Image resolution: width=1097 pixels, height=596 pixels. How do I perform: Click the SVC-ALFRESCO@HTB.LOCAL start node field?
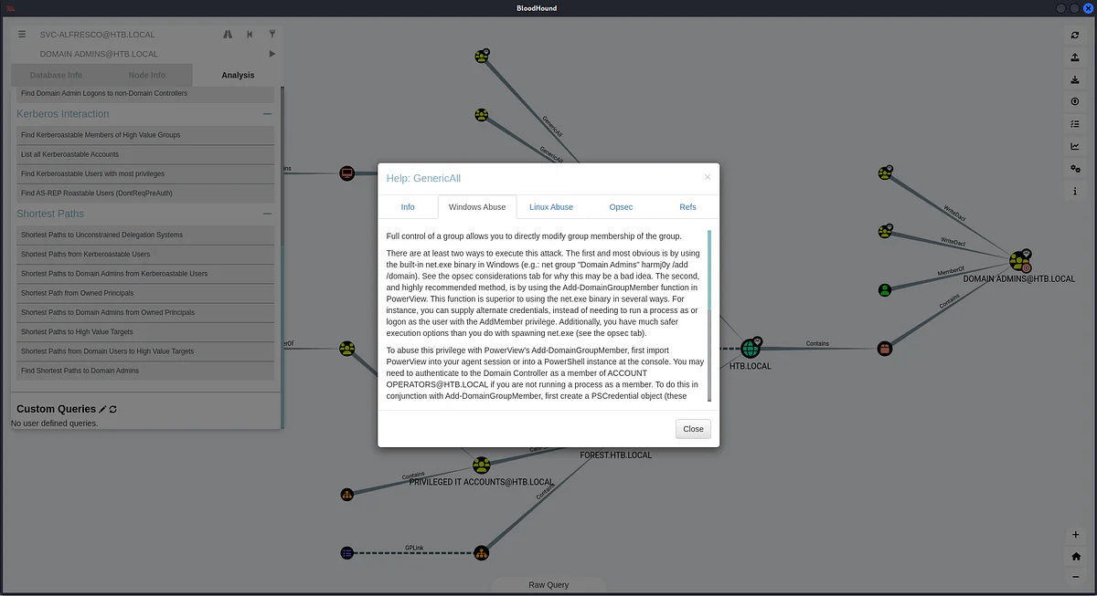click(126, 34)
